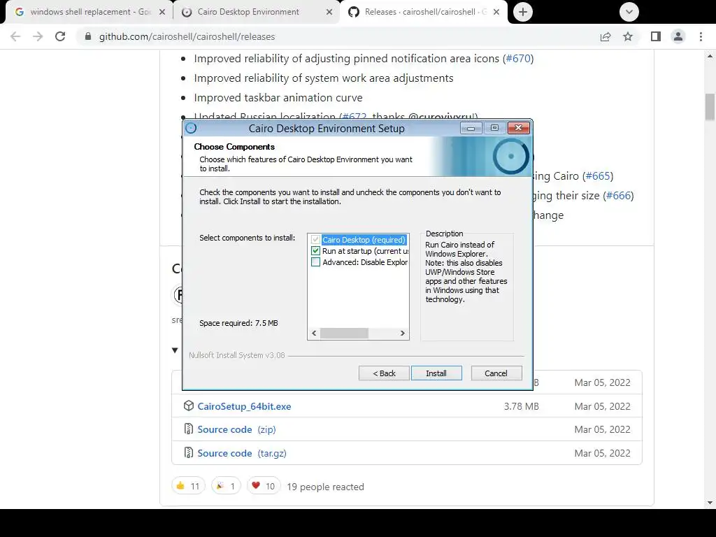The height and width of the screenshot is (537, 716).
Task: Click the package icon beside CairoSetup_64bit.exe
Action: 189,406
